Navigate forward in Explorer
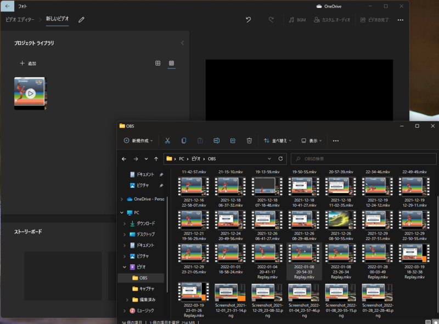 (x=136, y=158)
